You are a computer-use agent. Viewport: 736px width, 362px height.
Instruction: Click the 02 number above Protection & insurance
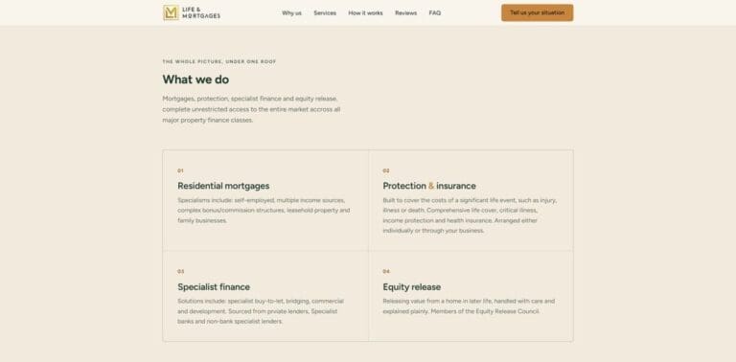(x=386, y=170)
